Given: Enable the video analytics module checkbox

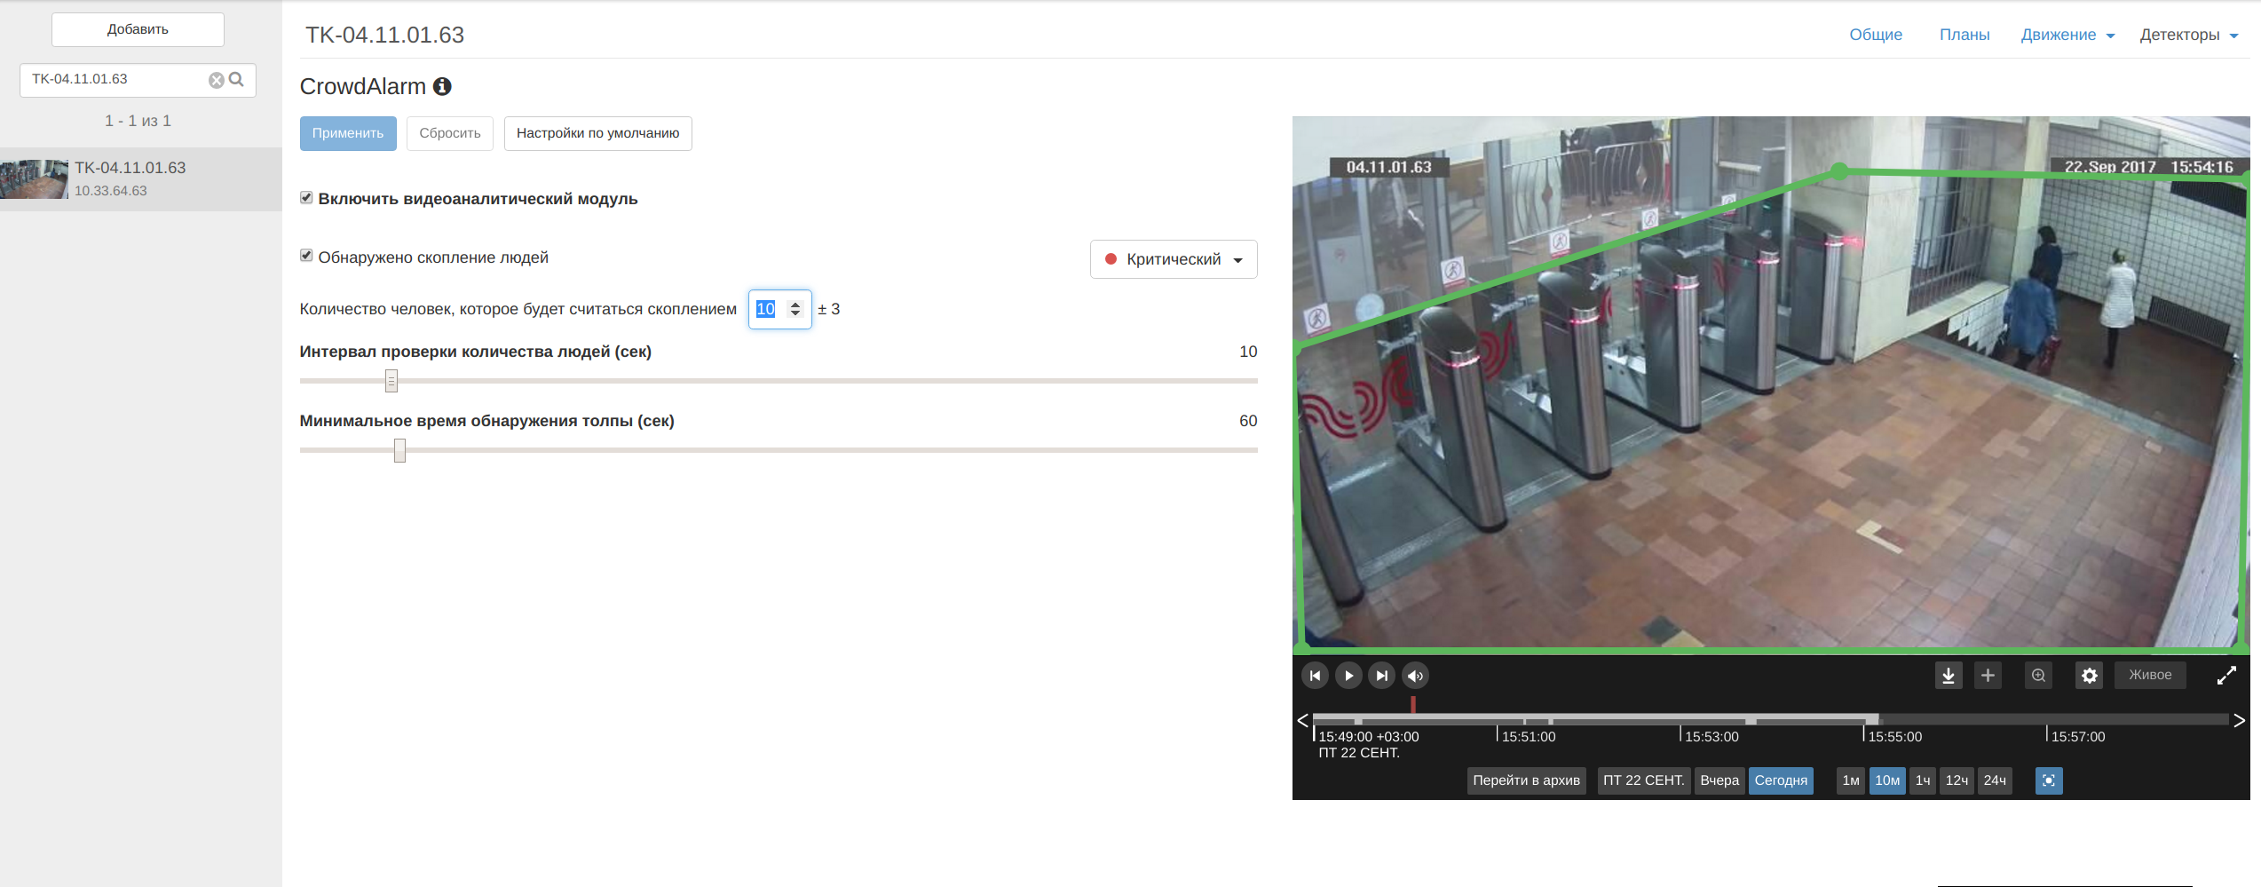Looking at the screenshot, I should point(306,198).
